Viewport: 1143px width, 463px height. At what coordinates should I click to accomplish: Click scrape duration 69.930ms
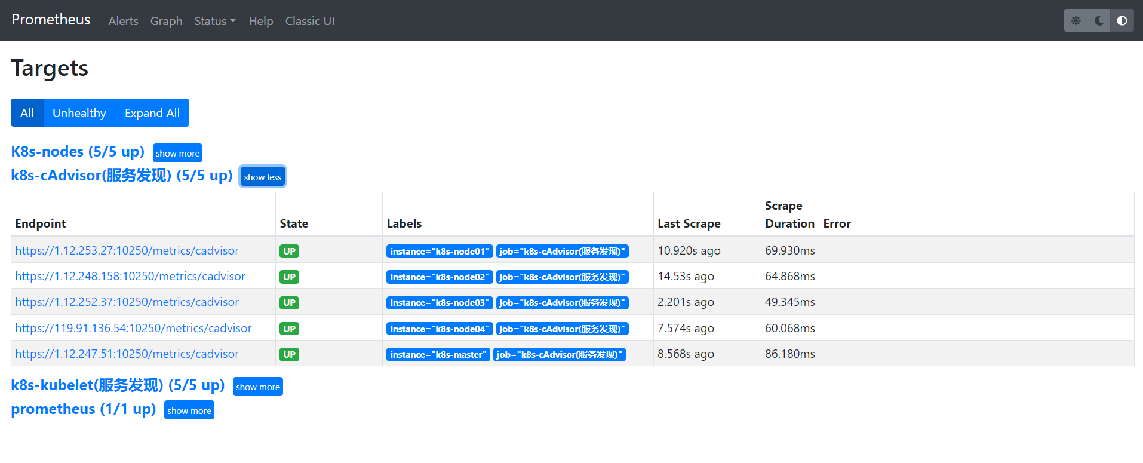coord(790,250)
